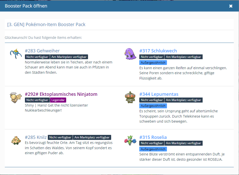Click the Schlukwech Pokémon sprite
Screen dimensions: 239x175
[x=130, y=54]
